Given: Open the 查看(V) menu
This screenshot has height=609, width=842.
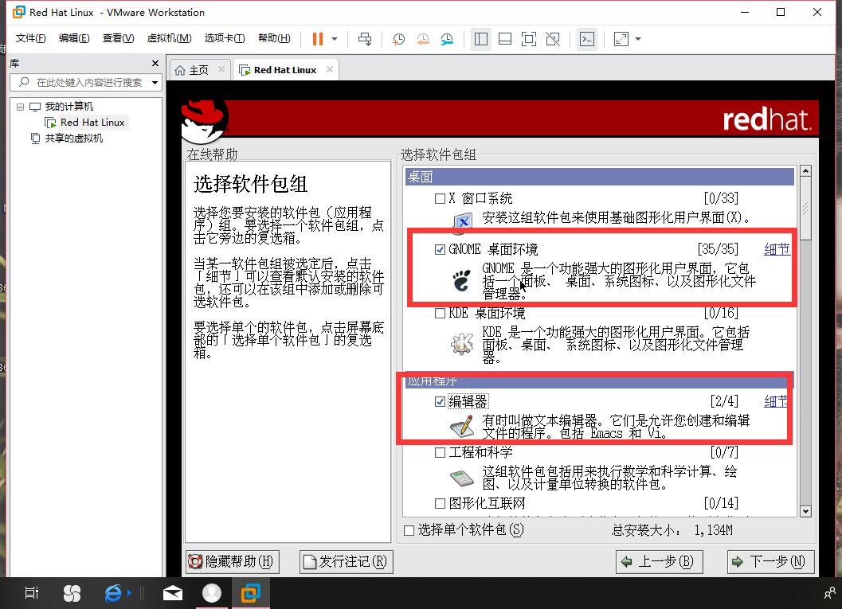Looking at the screenshot, I should (118, 38).
